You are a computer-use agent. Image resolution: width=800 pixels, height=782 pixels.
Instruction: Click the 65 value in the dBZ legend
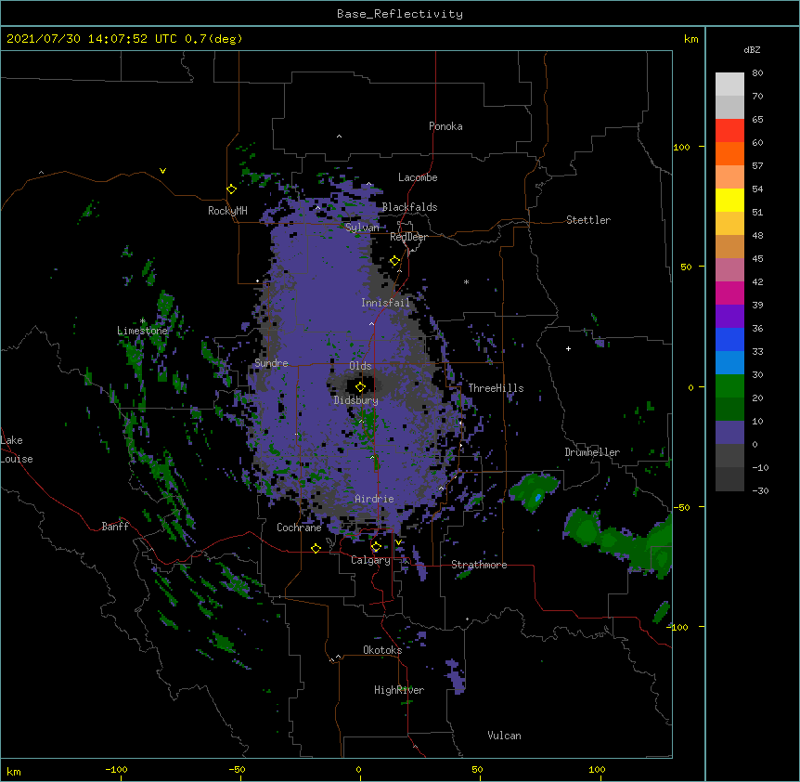[x=757, y=120]
